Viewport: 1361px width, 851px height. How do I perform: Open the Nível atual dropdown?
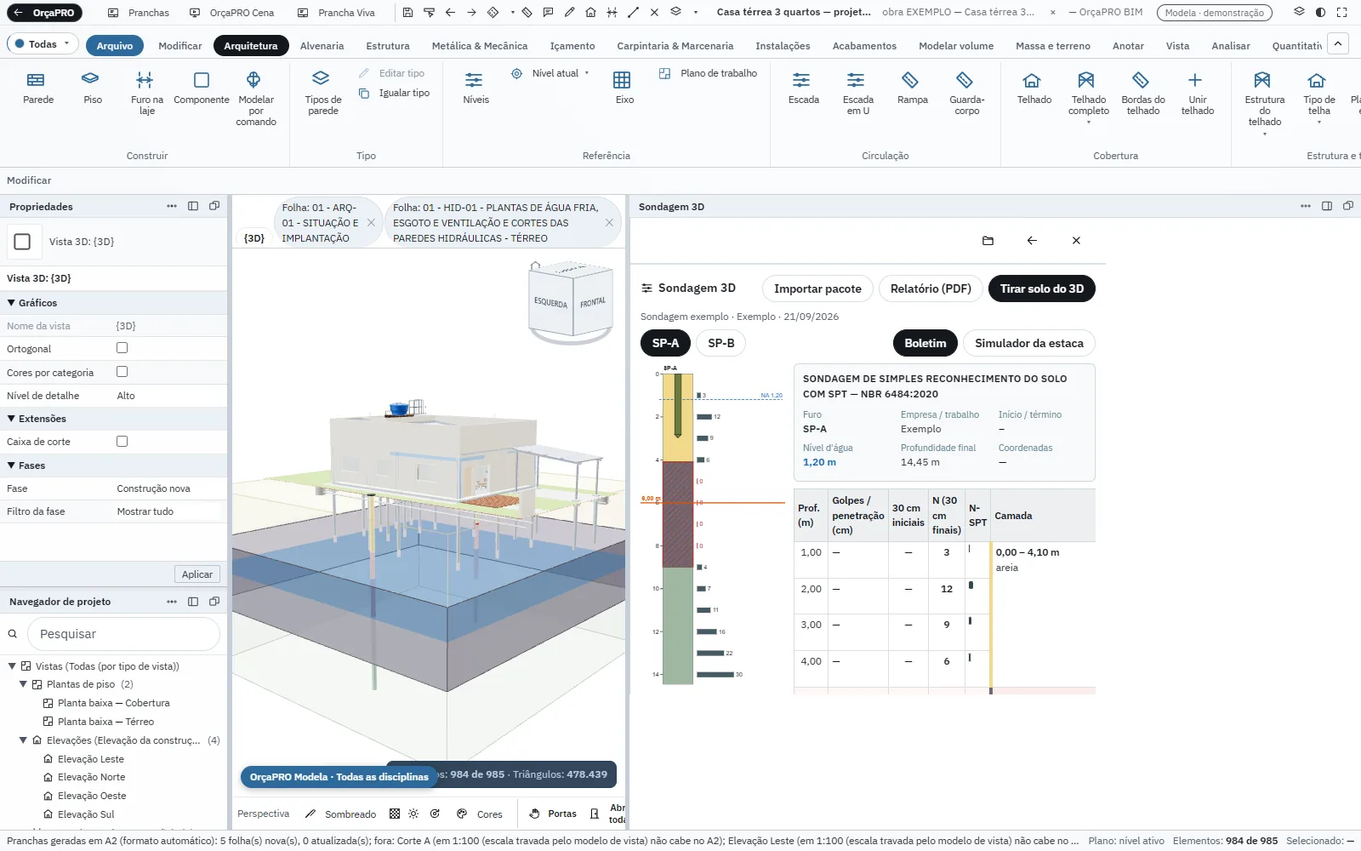click(551, 73)
